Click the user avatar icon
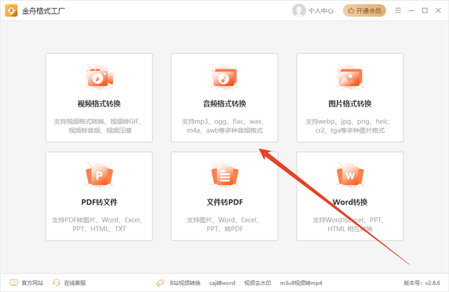The image size is (449, 292). [x=299, y=10]
